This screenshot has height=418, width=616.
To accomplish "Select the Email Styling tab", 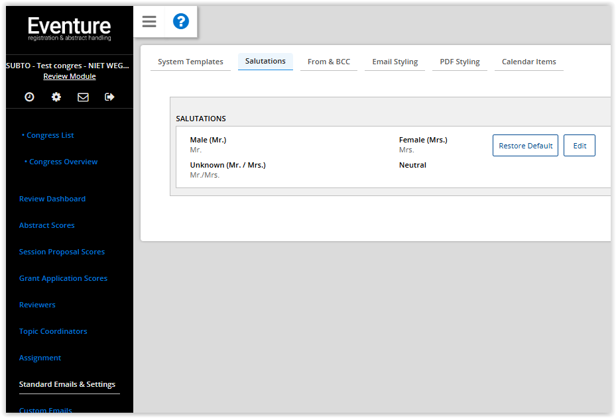I will coord(395,62).
